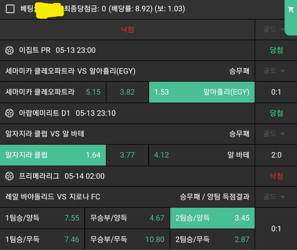This screenshot has width=297, height=250.
Task: Choose 2팀승/무득 option at 2.87
Action: pos(212,239)
